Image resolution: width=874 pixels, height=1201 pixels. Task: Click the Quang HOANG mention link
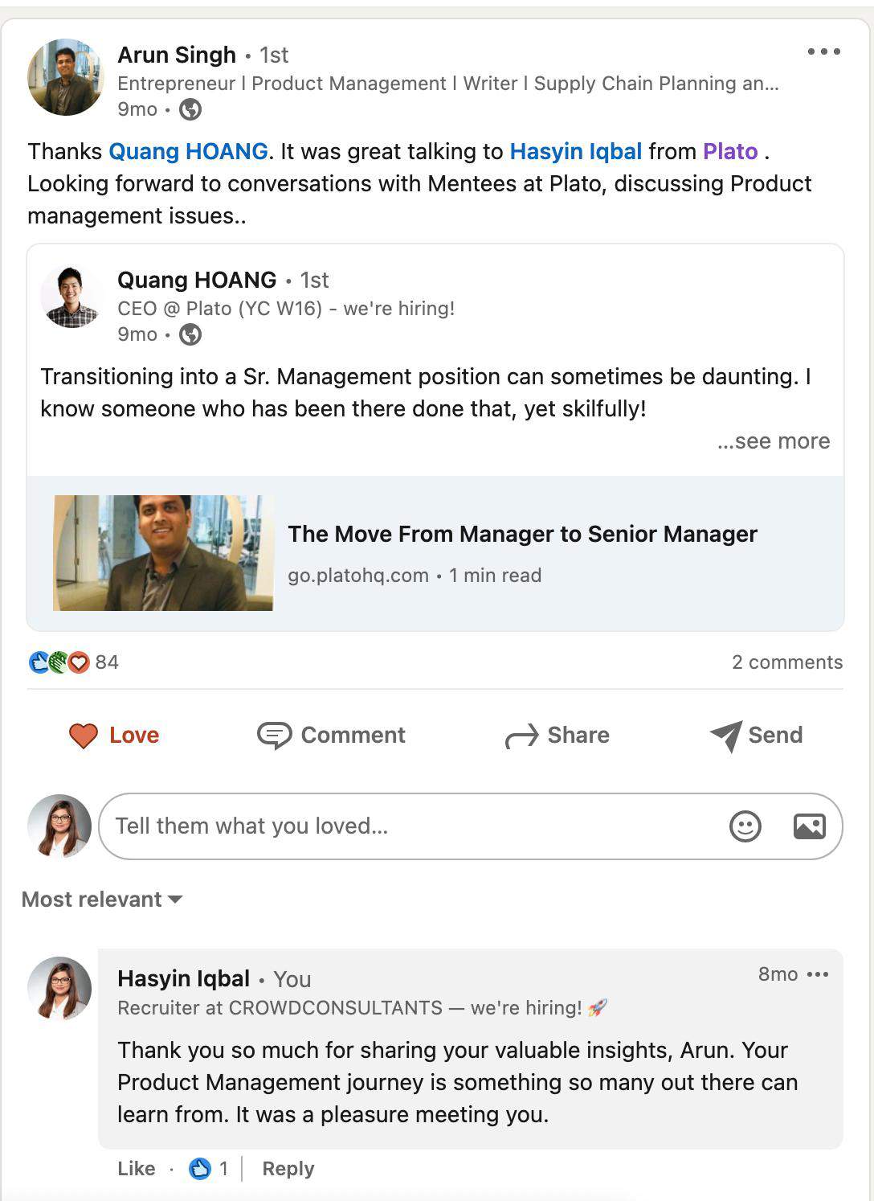[188, 151]
